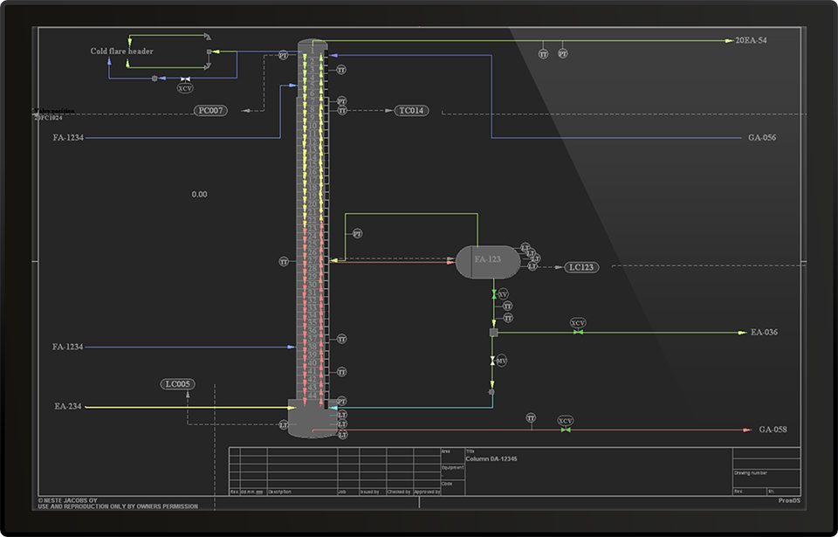Screen dimensions: 838x537
Task: Follow the 20EA-54 outlet connector label
Action: pyautogui.click(x=751, y=40)
